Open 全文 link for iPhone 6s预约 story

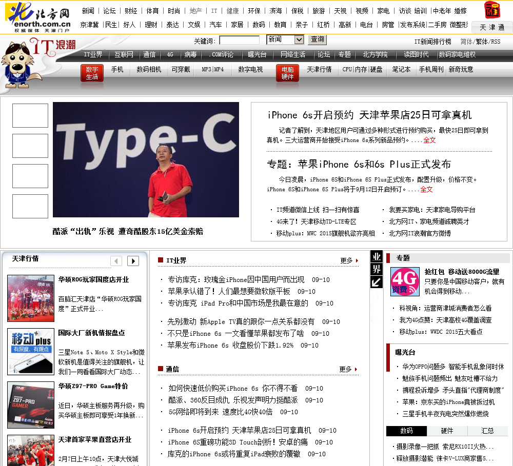429,140
